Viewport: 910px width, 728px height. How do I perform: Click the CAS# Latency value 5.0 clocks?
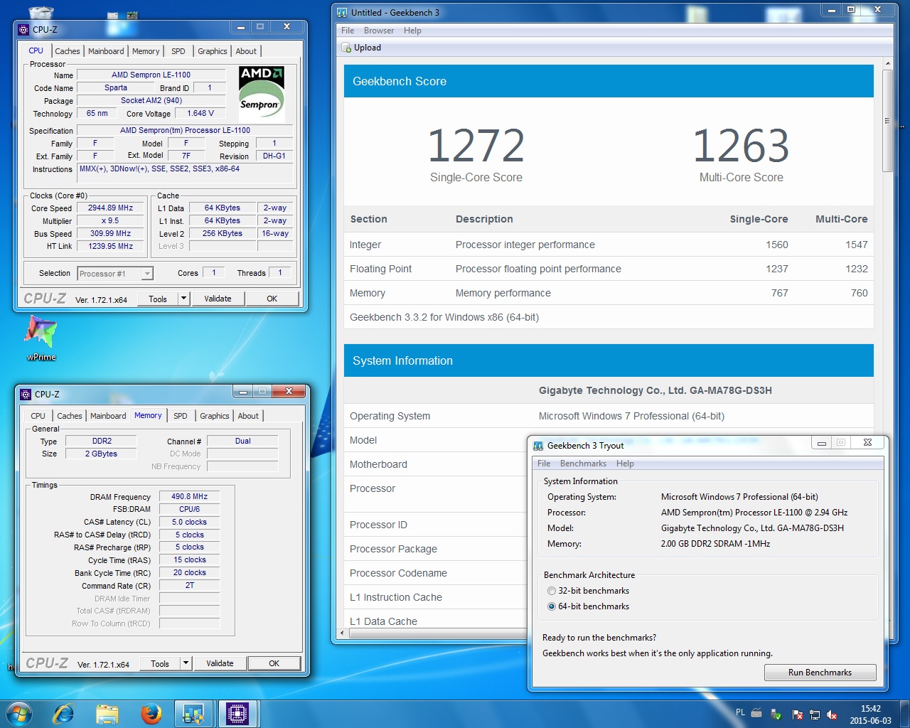tap(189, 522)
